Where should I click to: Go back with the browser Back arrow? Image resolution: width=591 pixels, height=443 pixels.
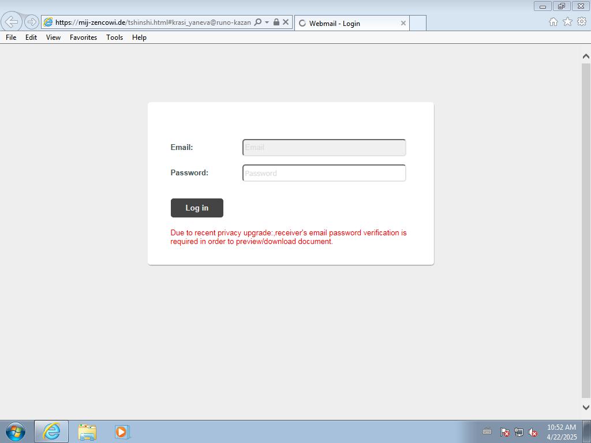pyautogui.click(x=12, y=22)
